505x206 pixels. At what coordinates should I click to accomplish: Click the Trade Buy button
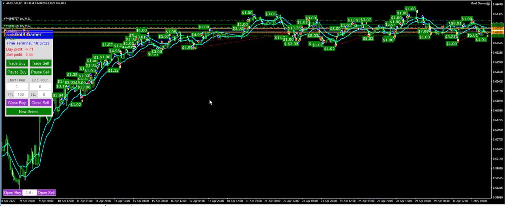point(17,63)
